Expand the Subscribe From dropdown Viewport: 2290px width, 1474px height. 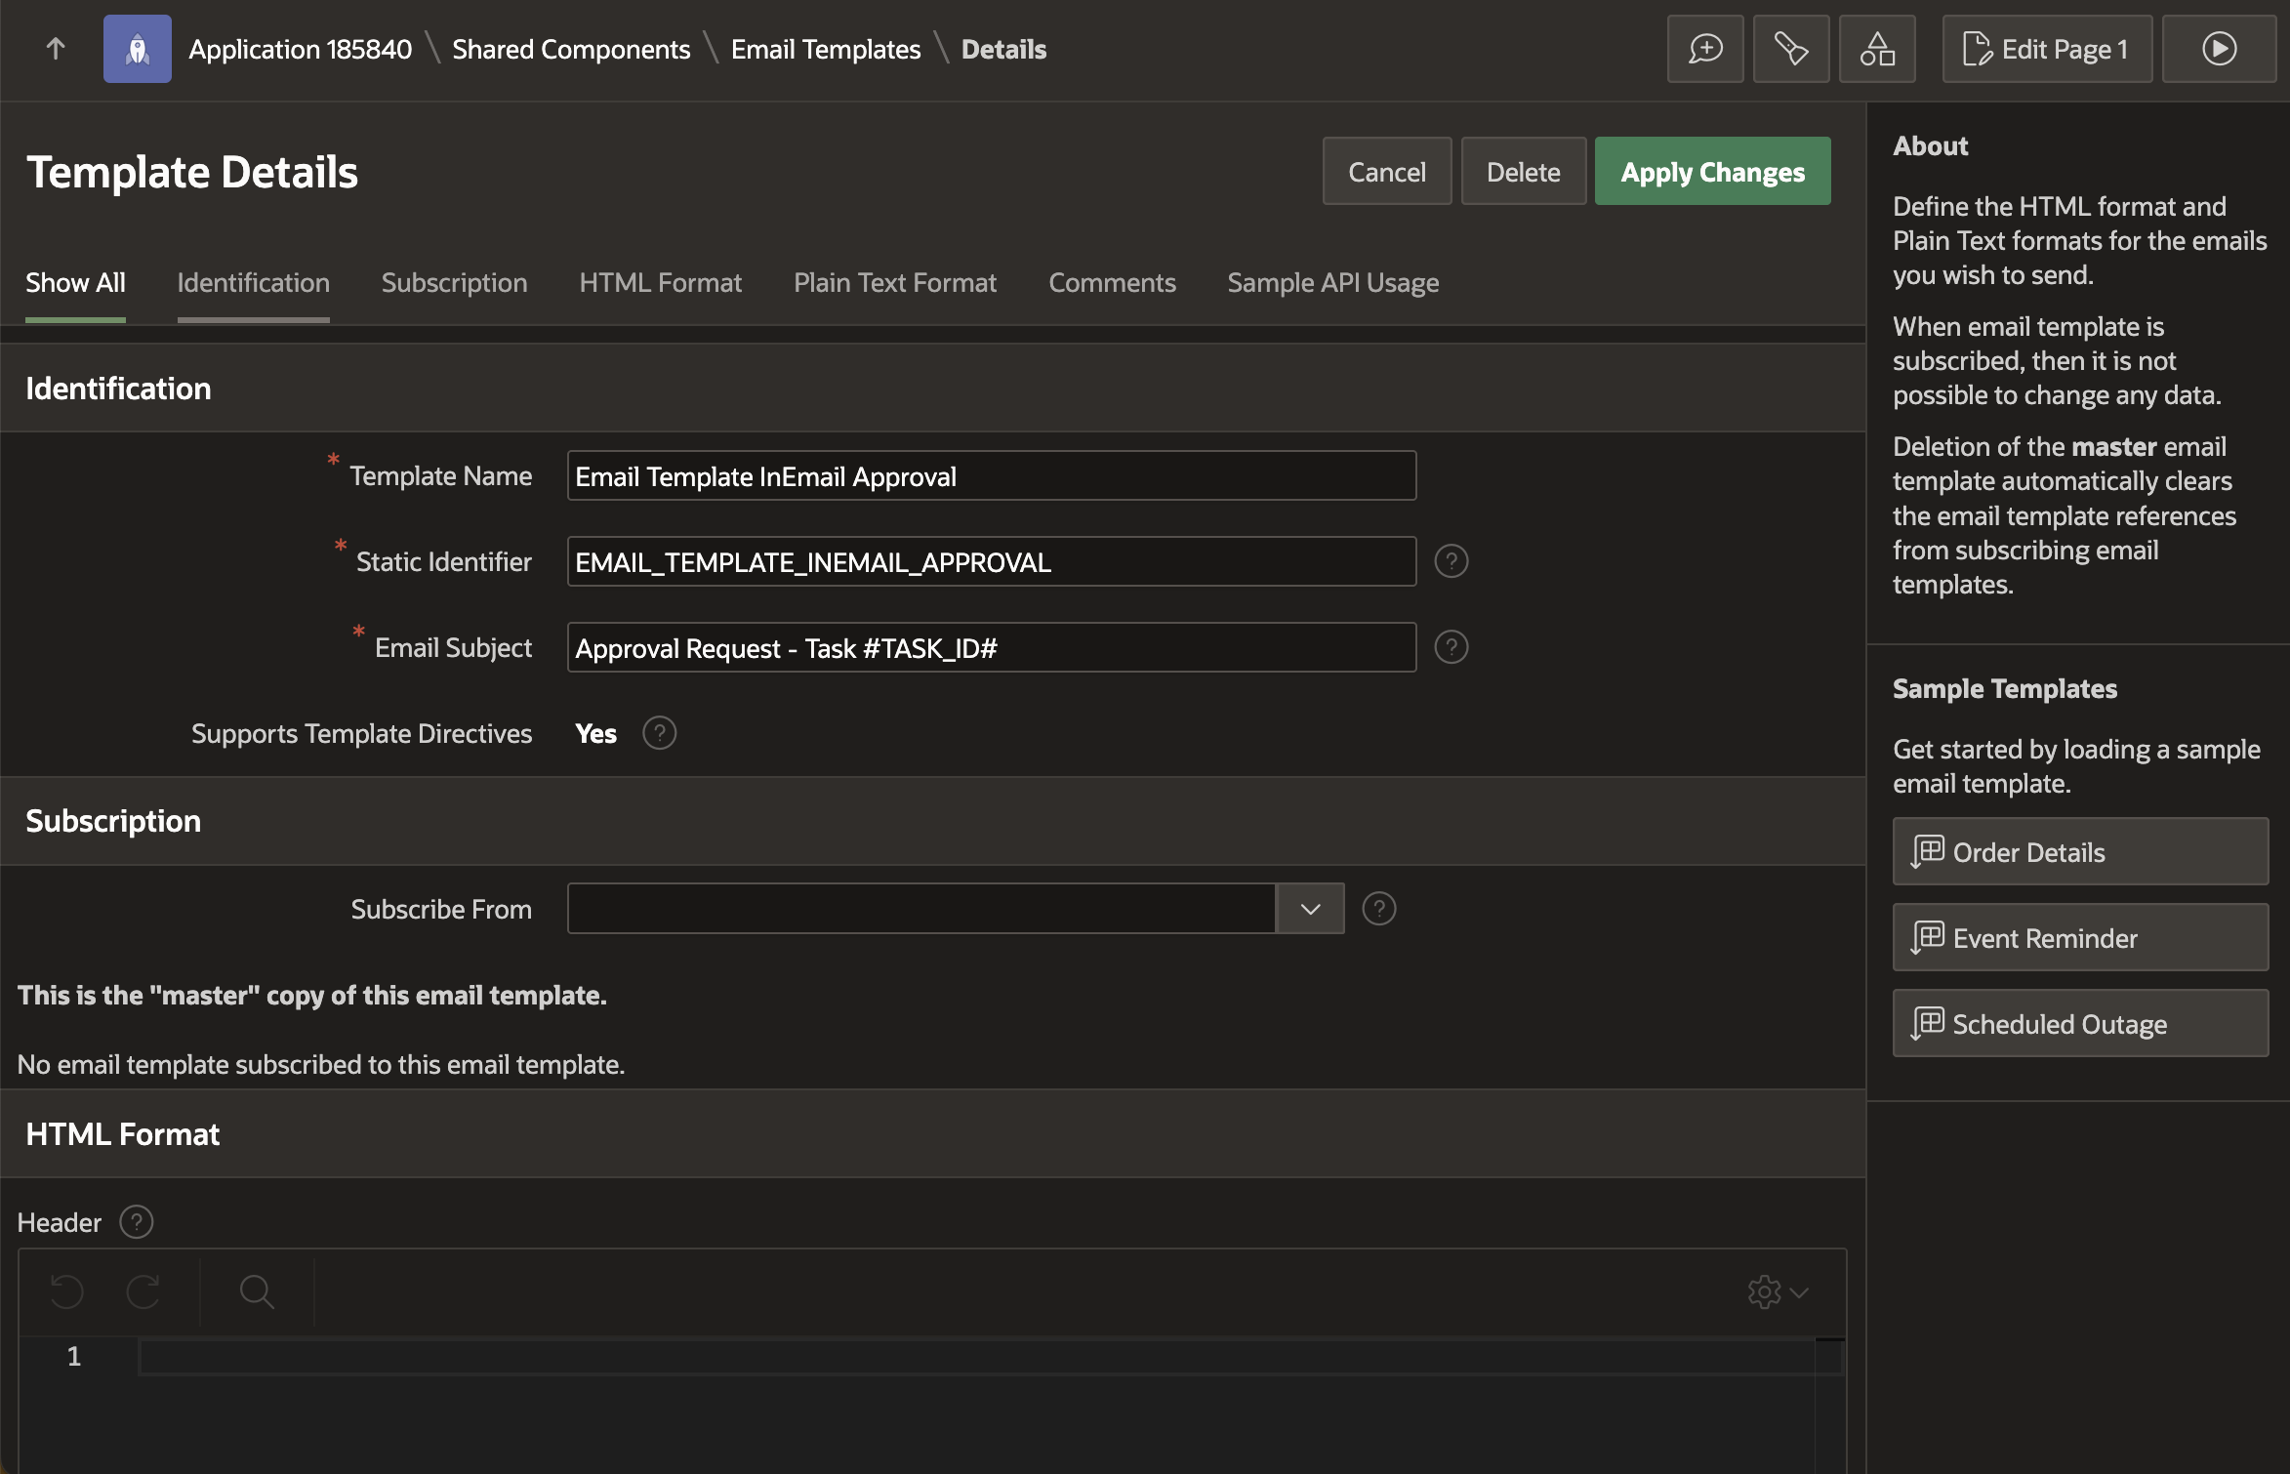pyautogui.click(x=1310, y=909)
